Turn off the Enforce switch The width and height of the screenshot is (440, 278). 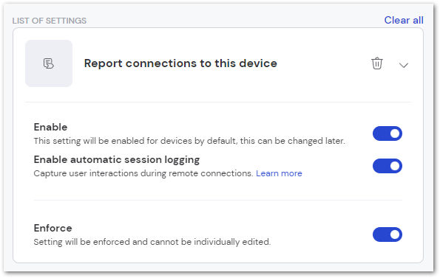pyautogui.click(x=387, y=234)
